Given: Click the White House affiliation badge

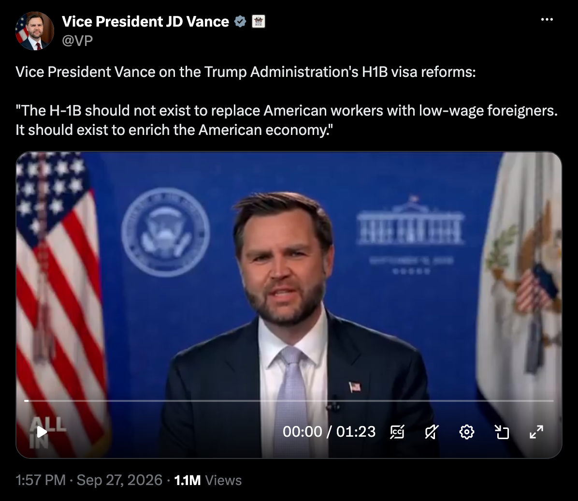Looking at the screenshot, I should 259,22.
